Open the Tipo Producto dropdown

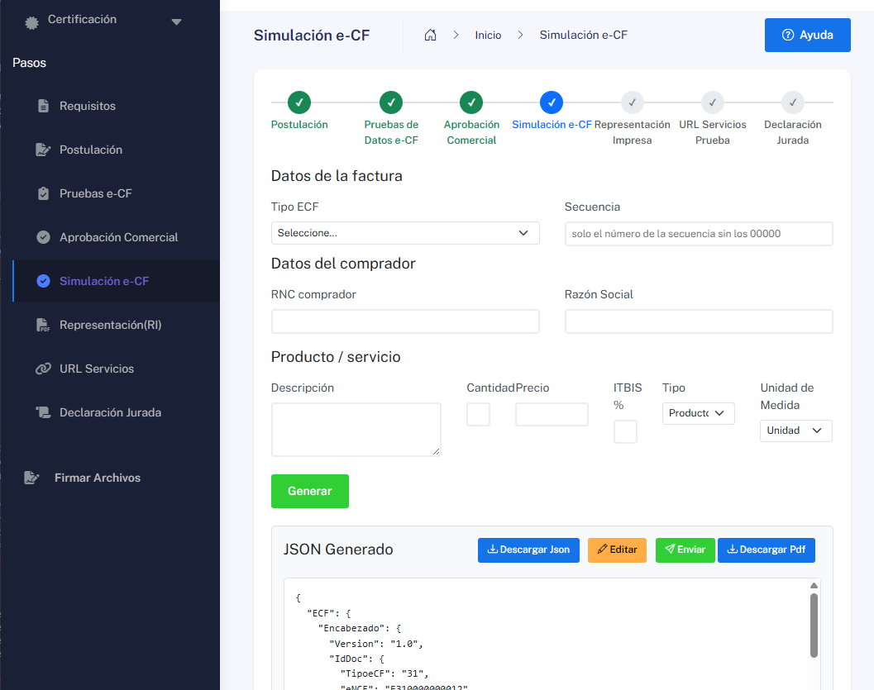(x=699, y=413)
